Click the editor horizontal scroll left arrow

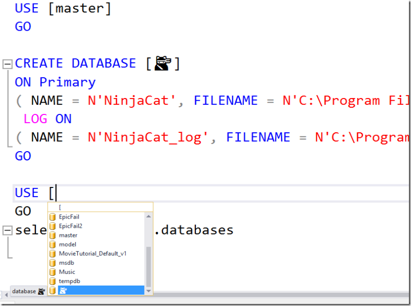(6, 295)
